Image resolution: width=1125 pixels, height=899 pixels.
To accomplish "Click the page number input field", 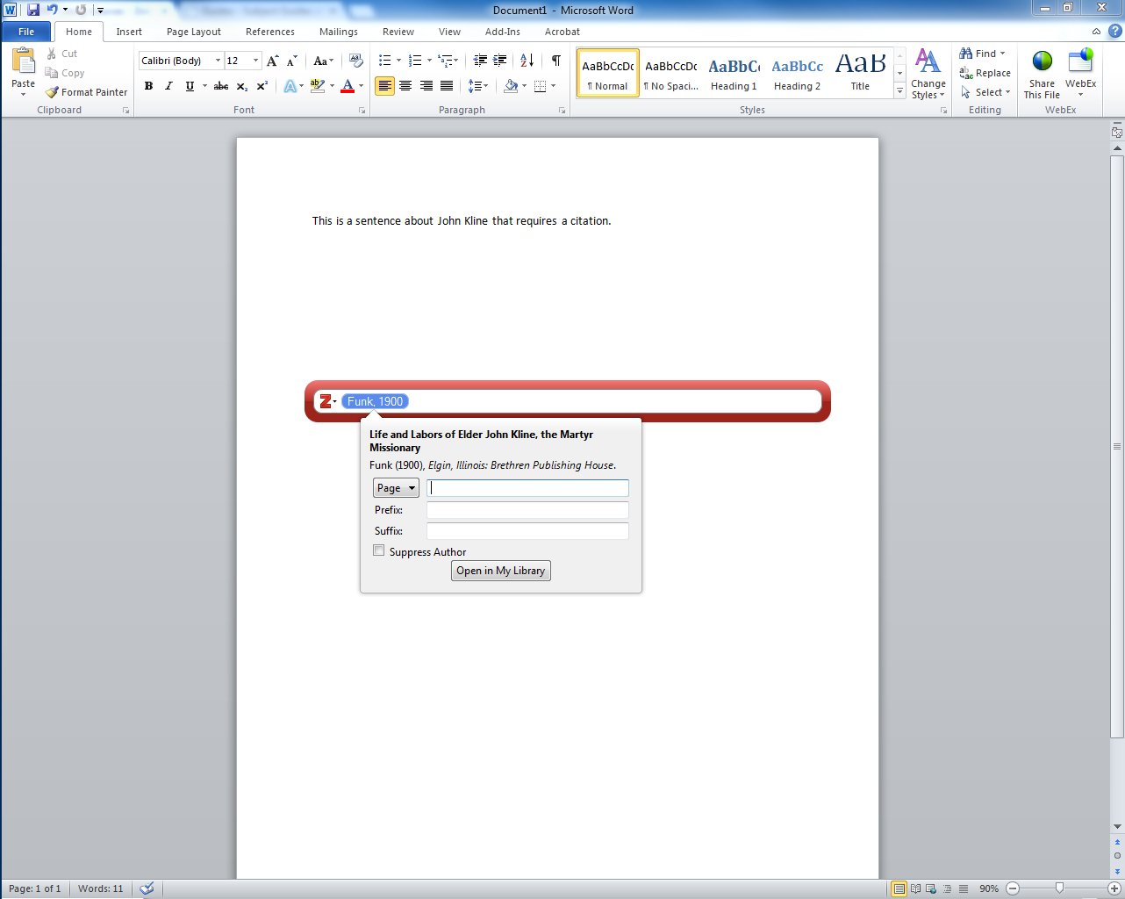I will [x=527, y=488].
